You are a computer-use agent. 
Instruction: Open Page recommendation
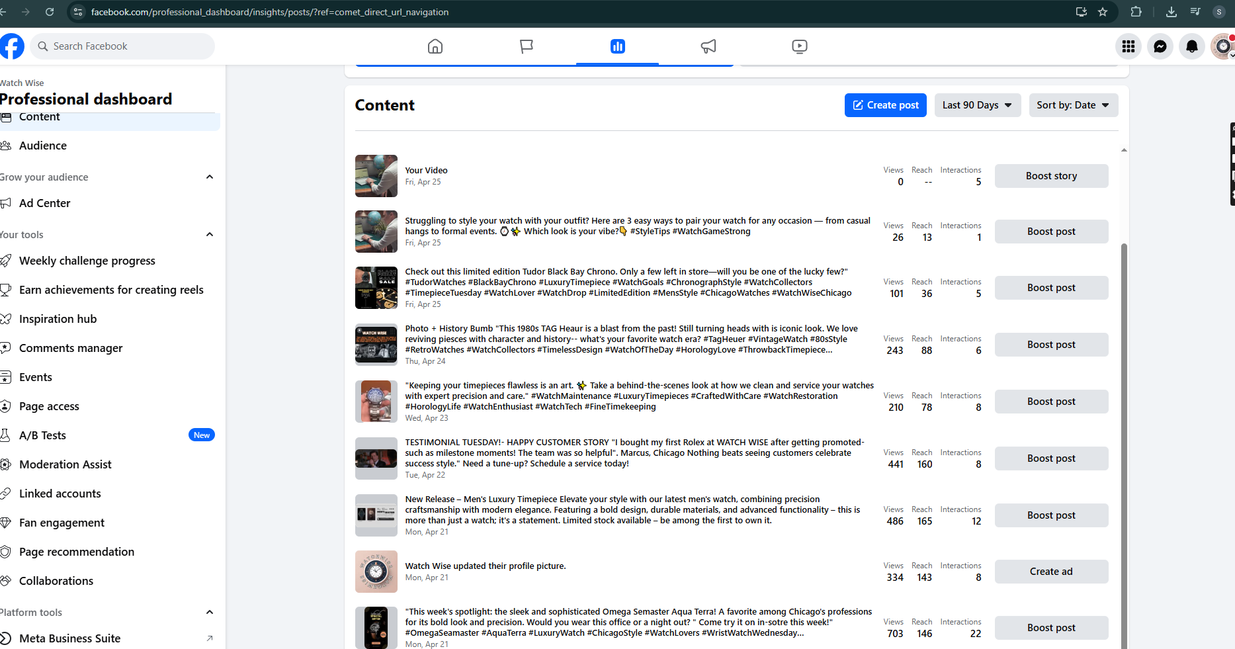click(110, 552)
